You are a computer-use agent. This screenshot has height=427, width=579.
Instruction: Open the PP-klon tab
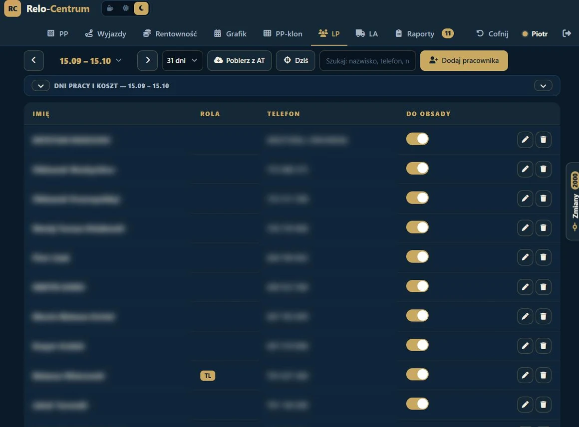pos(283,34)
